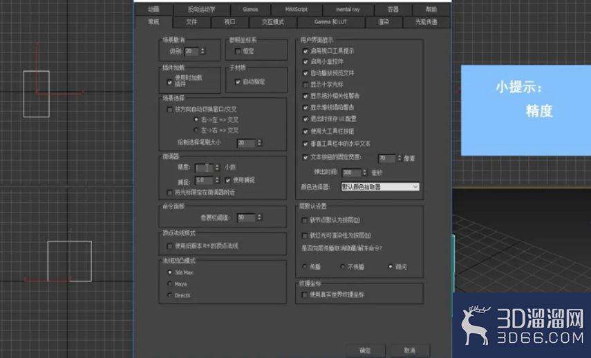
Task: Adjust the 级别 spinner arrows
Action: pyautogui.click(x=203, y=51)
